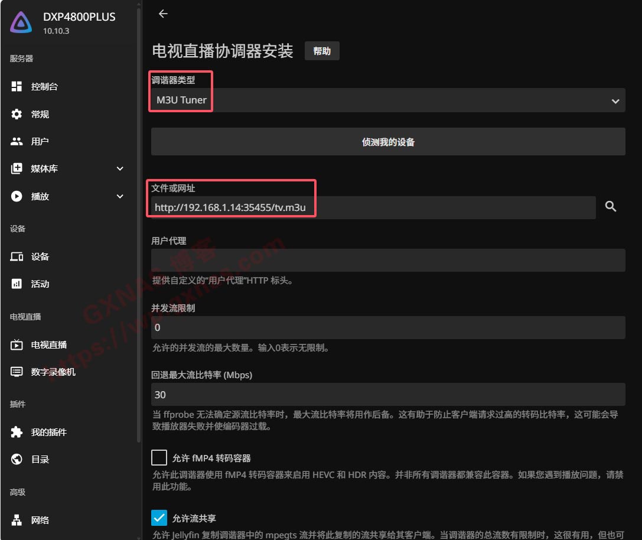The image size is (642, 540).
Task: Click the Jellyfin logo icon
Action: [x=21, y=22]
